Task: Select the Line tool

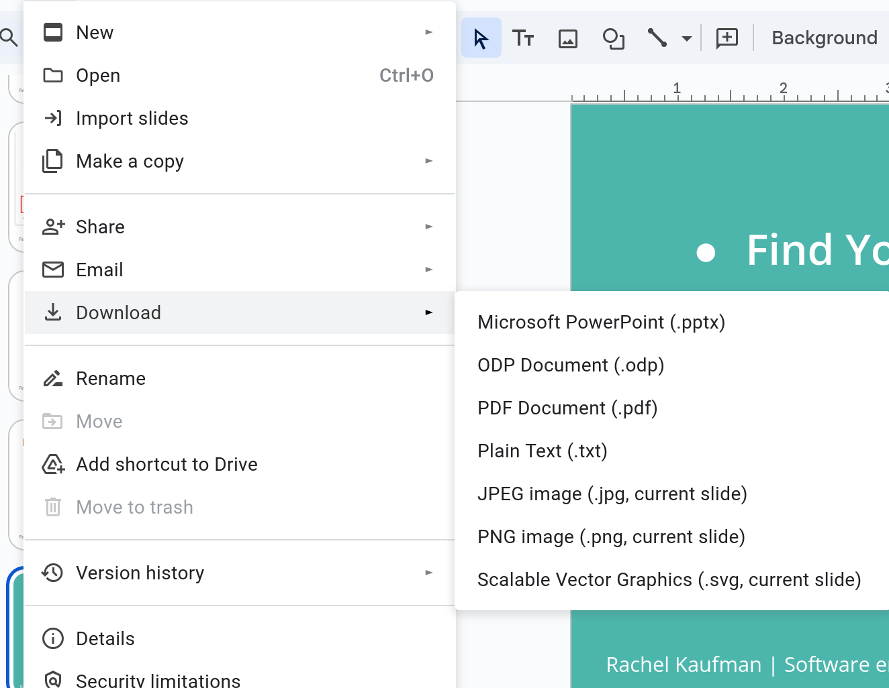Action: coord(657,38)
